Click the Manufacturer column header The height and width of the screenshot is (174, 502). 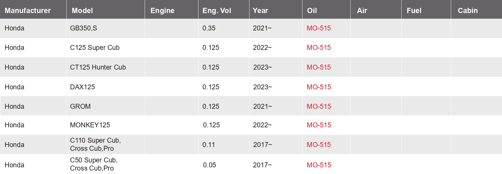(x=28, y=11)
